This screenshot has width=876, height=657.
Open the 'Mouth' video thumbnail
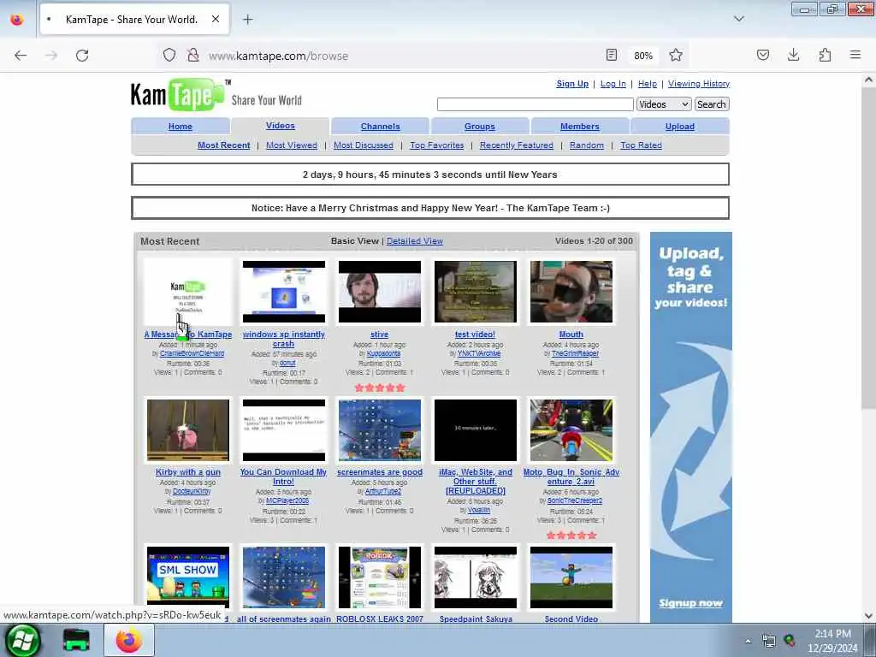tap(571, 292)
